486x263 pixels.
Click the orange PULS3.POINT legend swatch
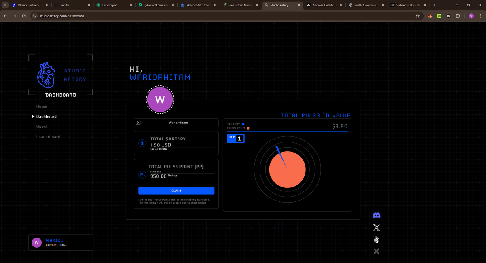[x=248, y=128]
